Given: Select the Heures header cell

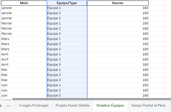Looking at the screenshot, I should click(118, 3).
